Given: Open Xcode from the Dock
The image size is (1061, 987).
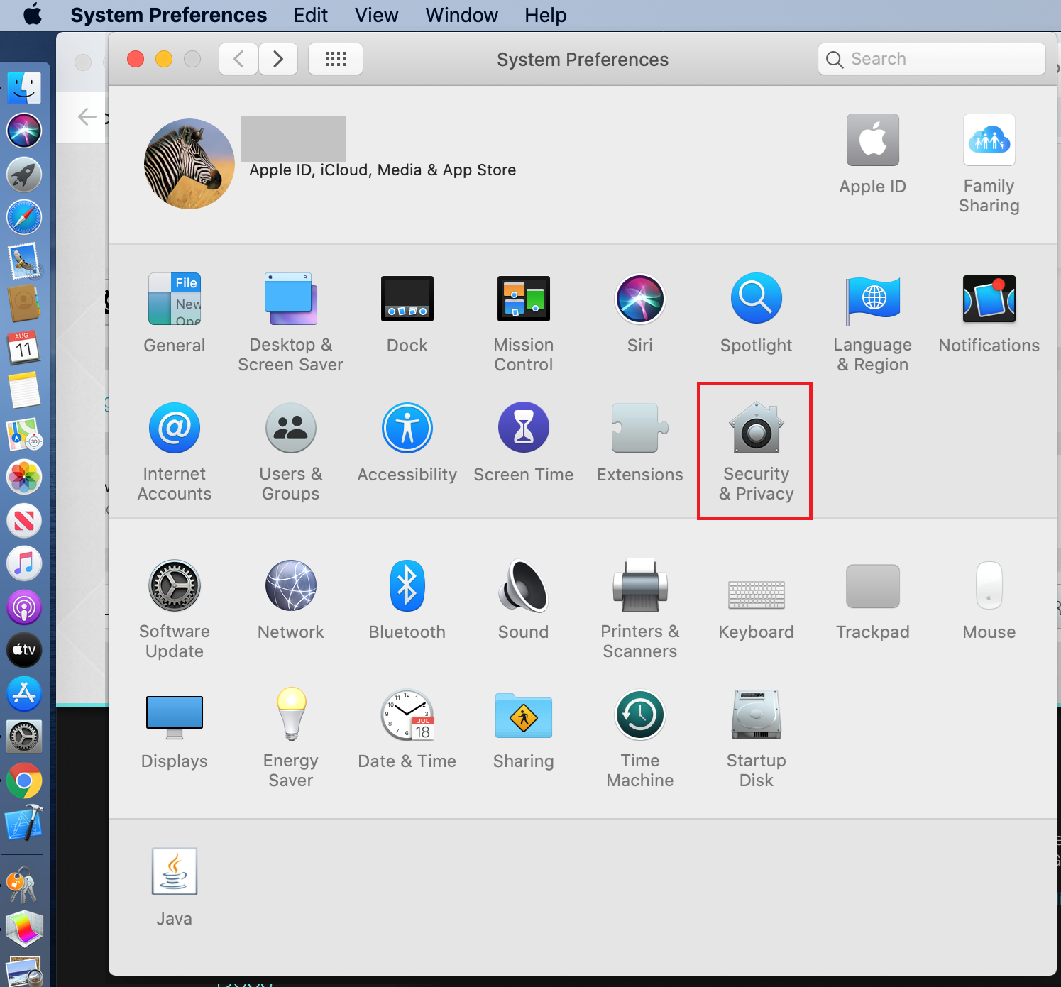Looking at the screenshot, I should (x=24, y=824).
